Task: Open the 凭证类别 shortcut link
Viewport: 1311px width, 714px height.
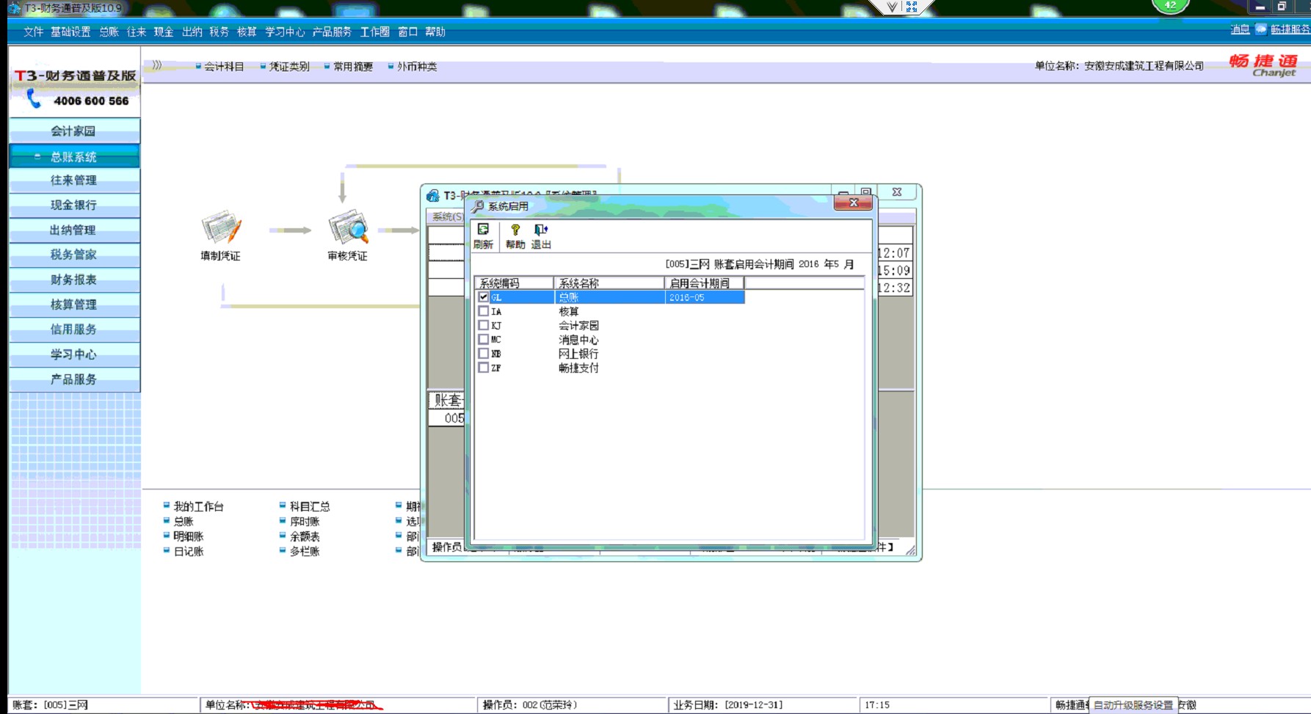Action: 289,66
